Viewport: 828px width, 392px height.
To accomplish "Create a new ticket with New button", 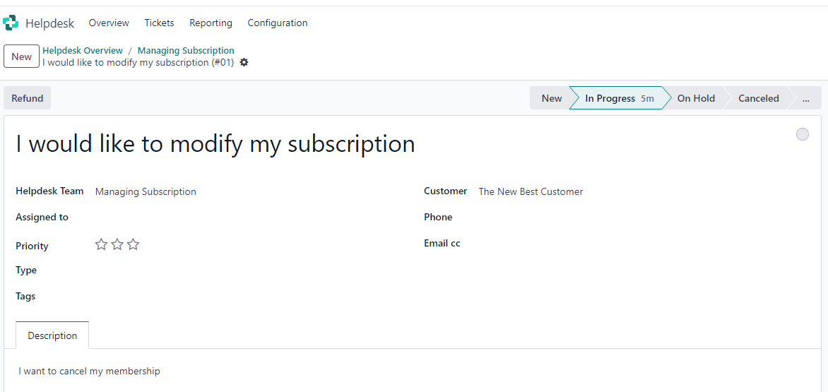I will click(x=22, y=57).
